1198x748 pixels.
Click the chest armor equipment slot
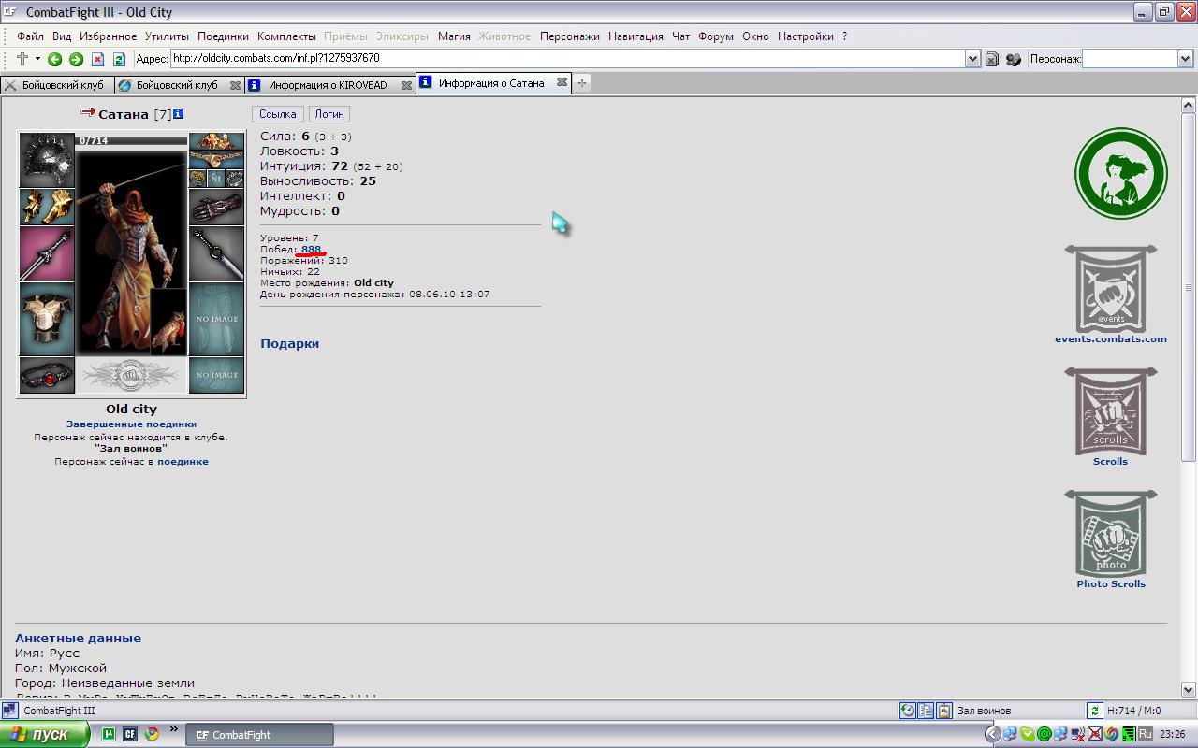point(47,319)
